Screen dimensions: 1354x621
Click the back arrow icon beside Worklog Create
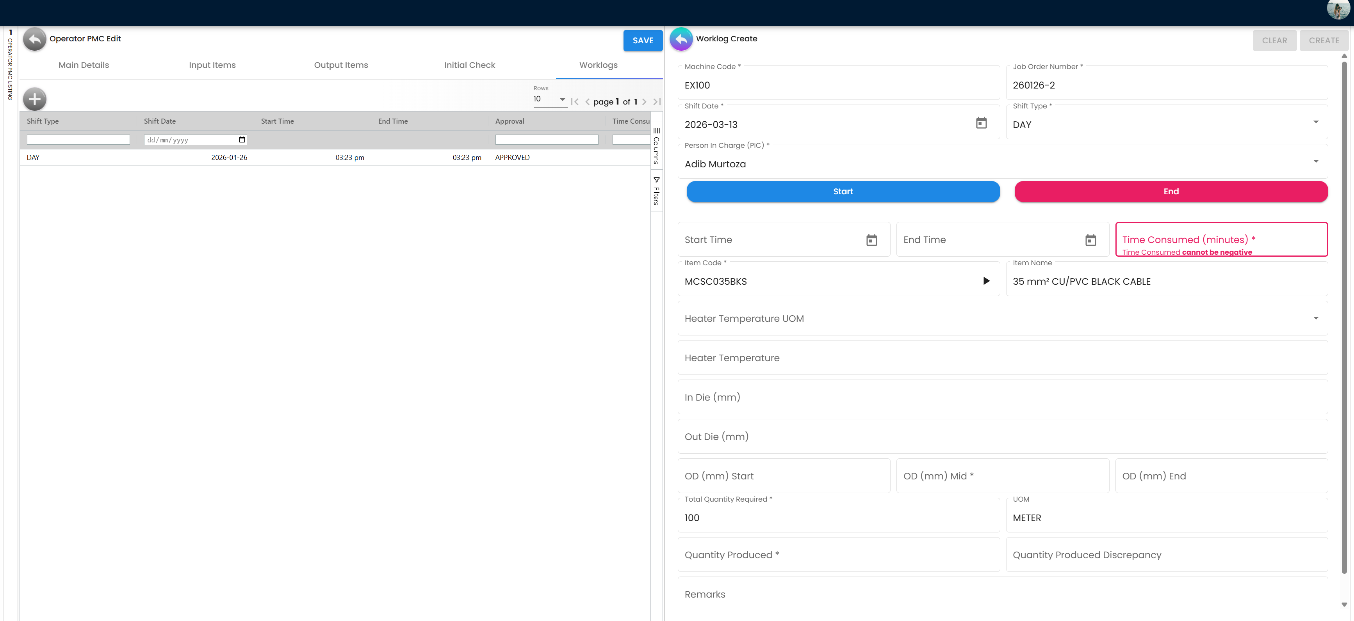pos(681,38)
